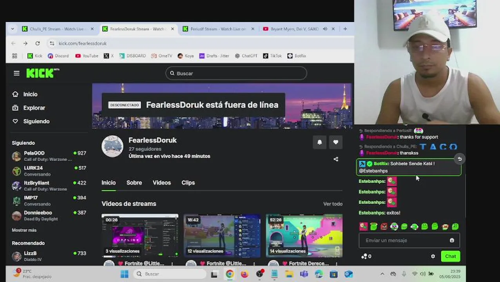Screen dimensions: 500x282
Task: Click the channel points icon in chat
Action: (364, 256)
